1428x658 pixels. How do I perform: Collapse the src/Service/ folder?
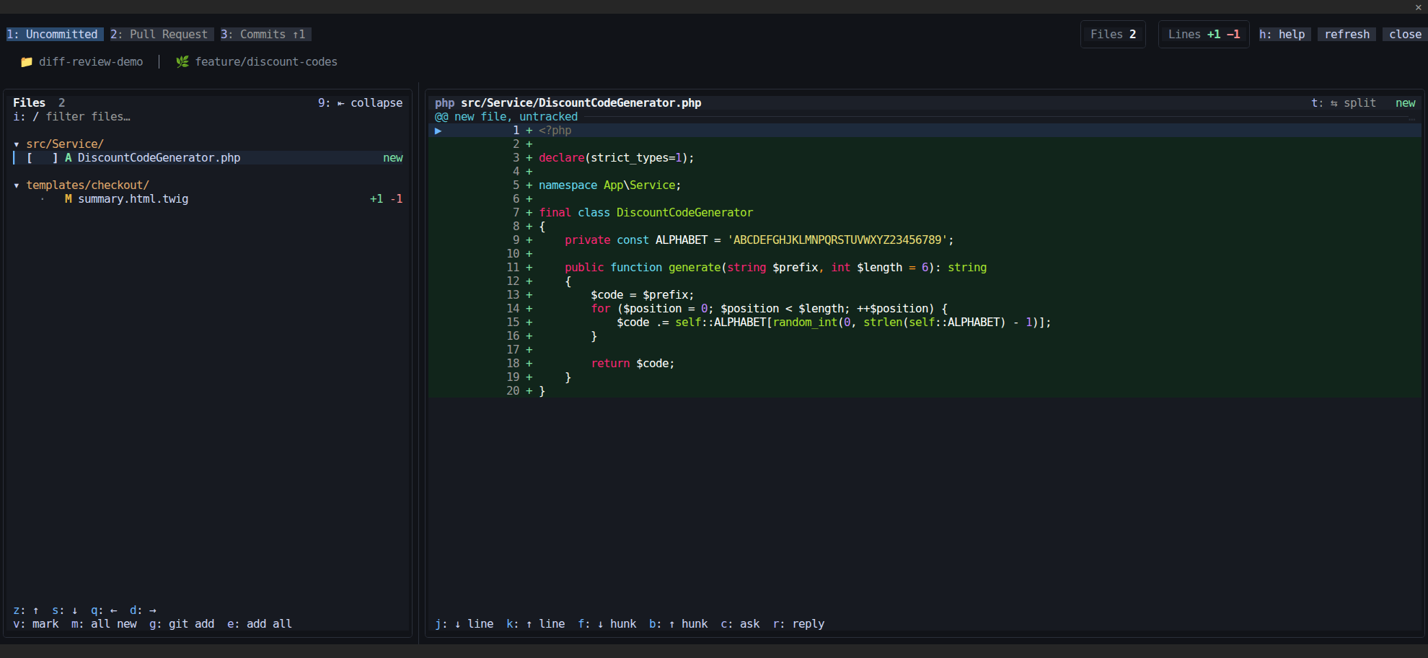click(58, 144)
